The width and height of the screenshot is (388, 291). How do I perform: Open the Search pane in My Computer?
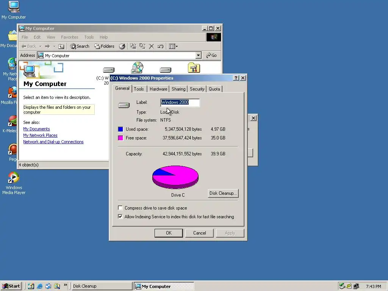80,46
